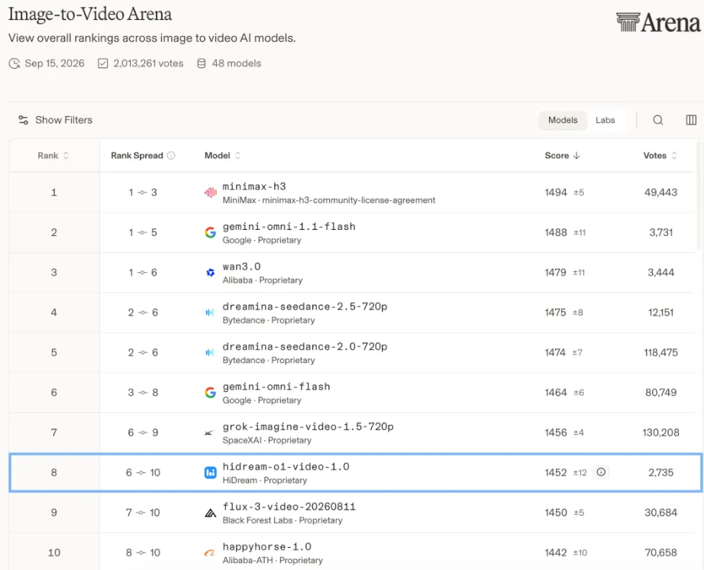
Task: Open the grok-imagine-video-1.5-720p model link
Action: [308, 426]
